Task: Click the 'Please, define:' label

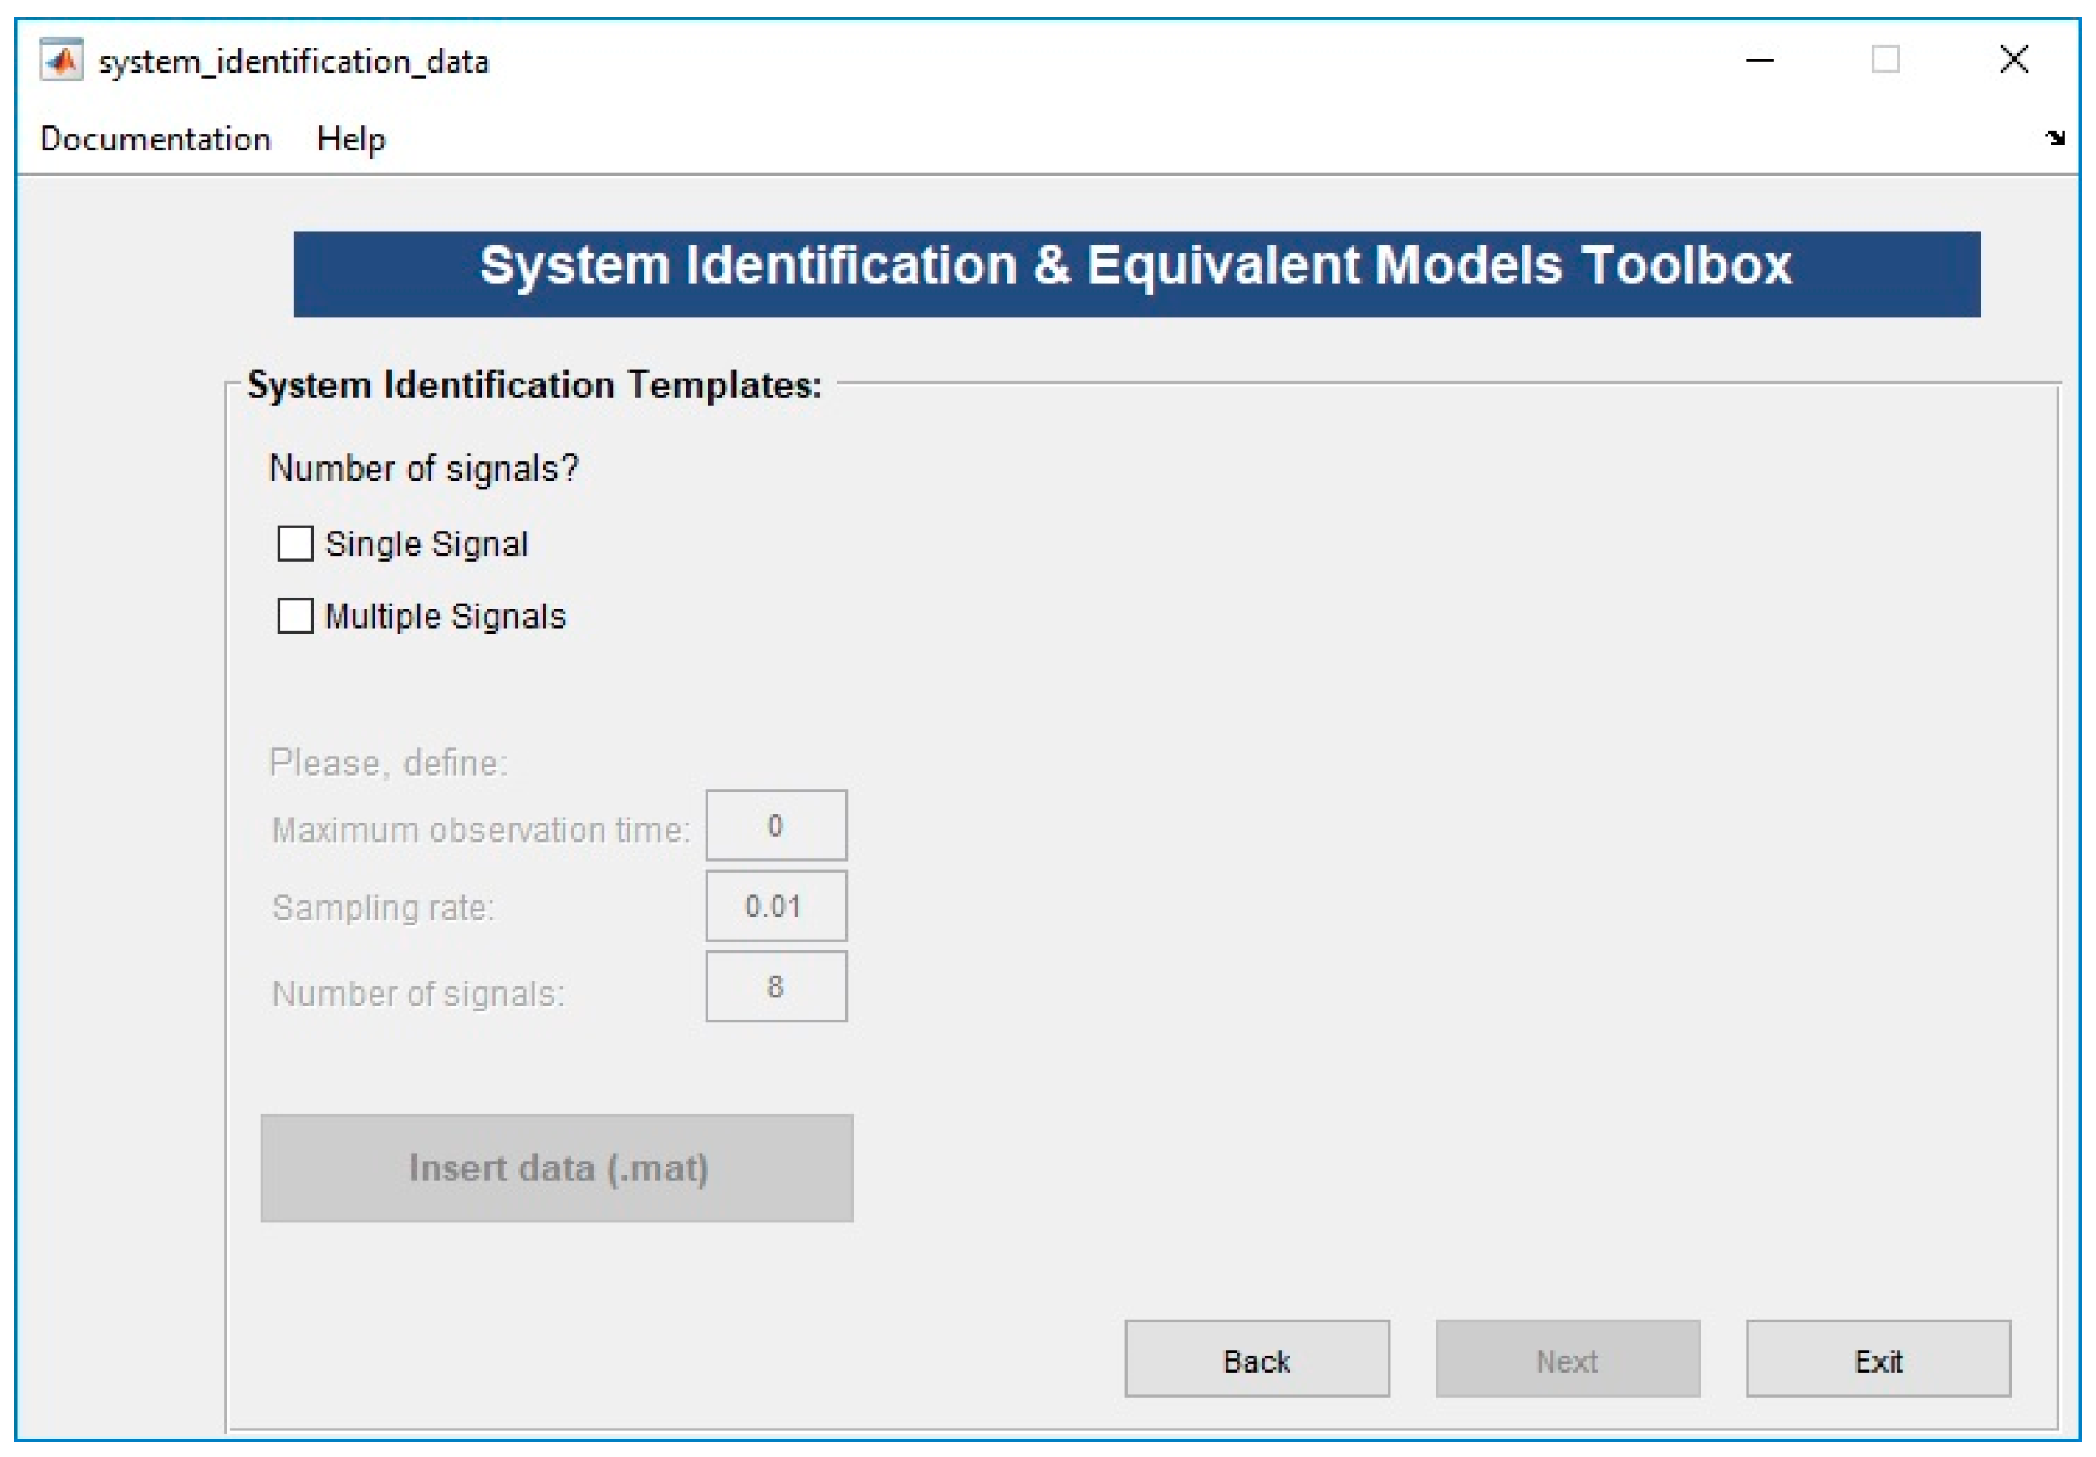Action: 388,762
